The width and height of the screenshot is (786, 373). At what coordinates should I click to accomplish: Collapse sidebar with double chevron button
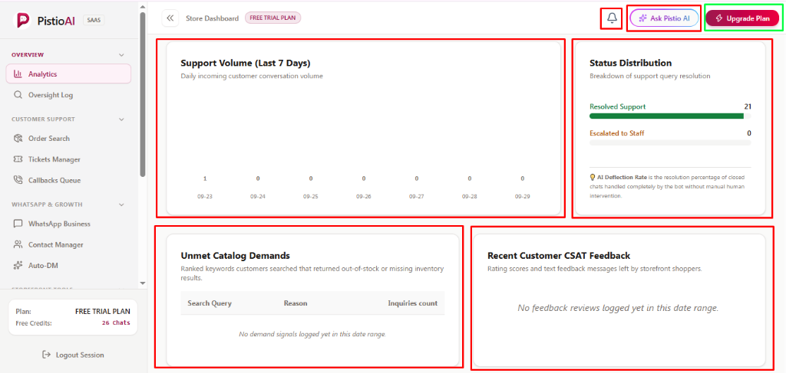pyautogui.click(x=170, y=18)
